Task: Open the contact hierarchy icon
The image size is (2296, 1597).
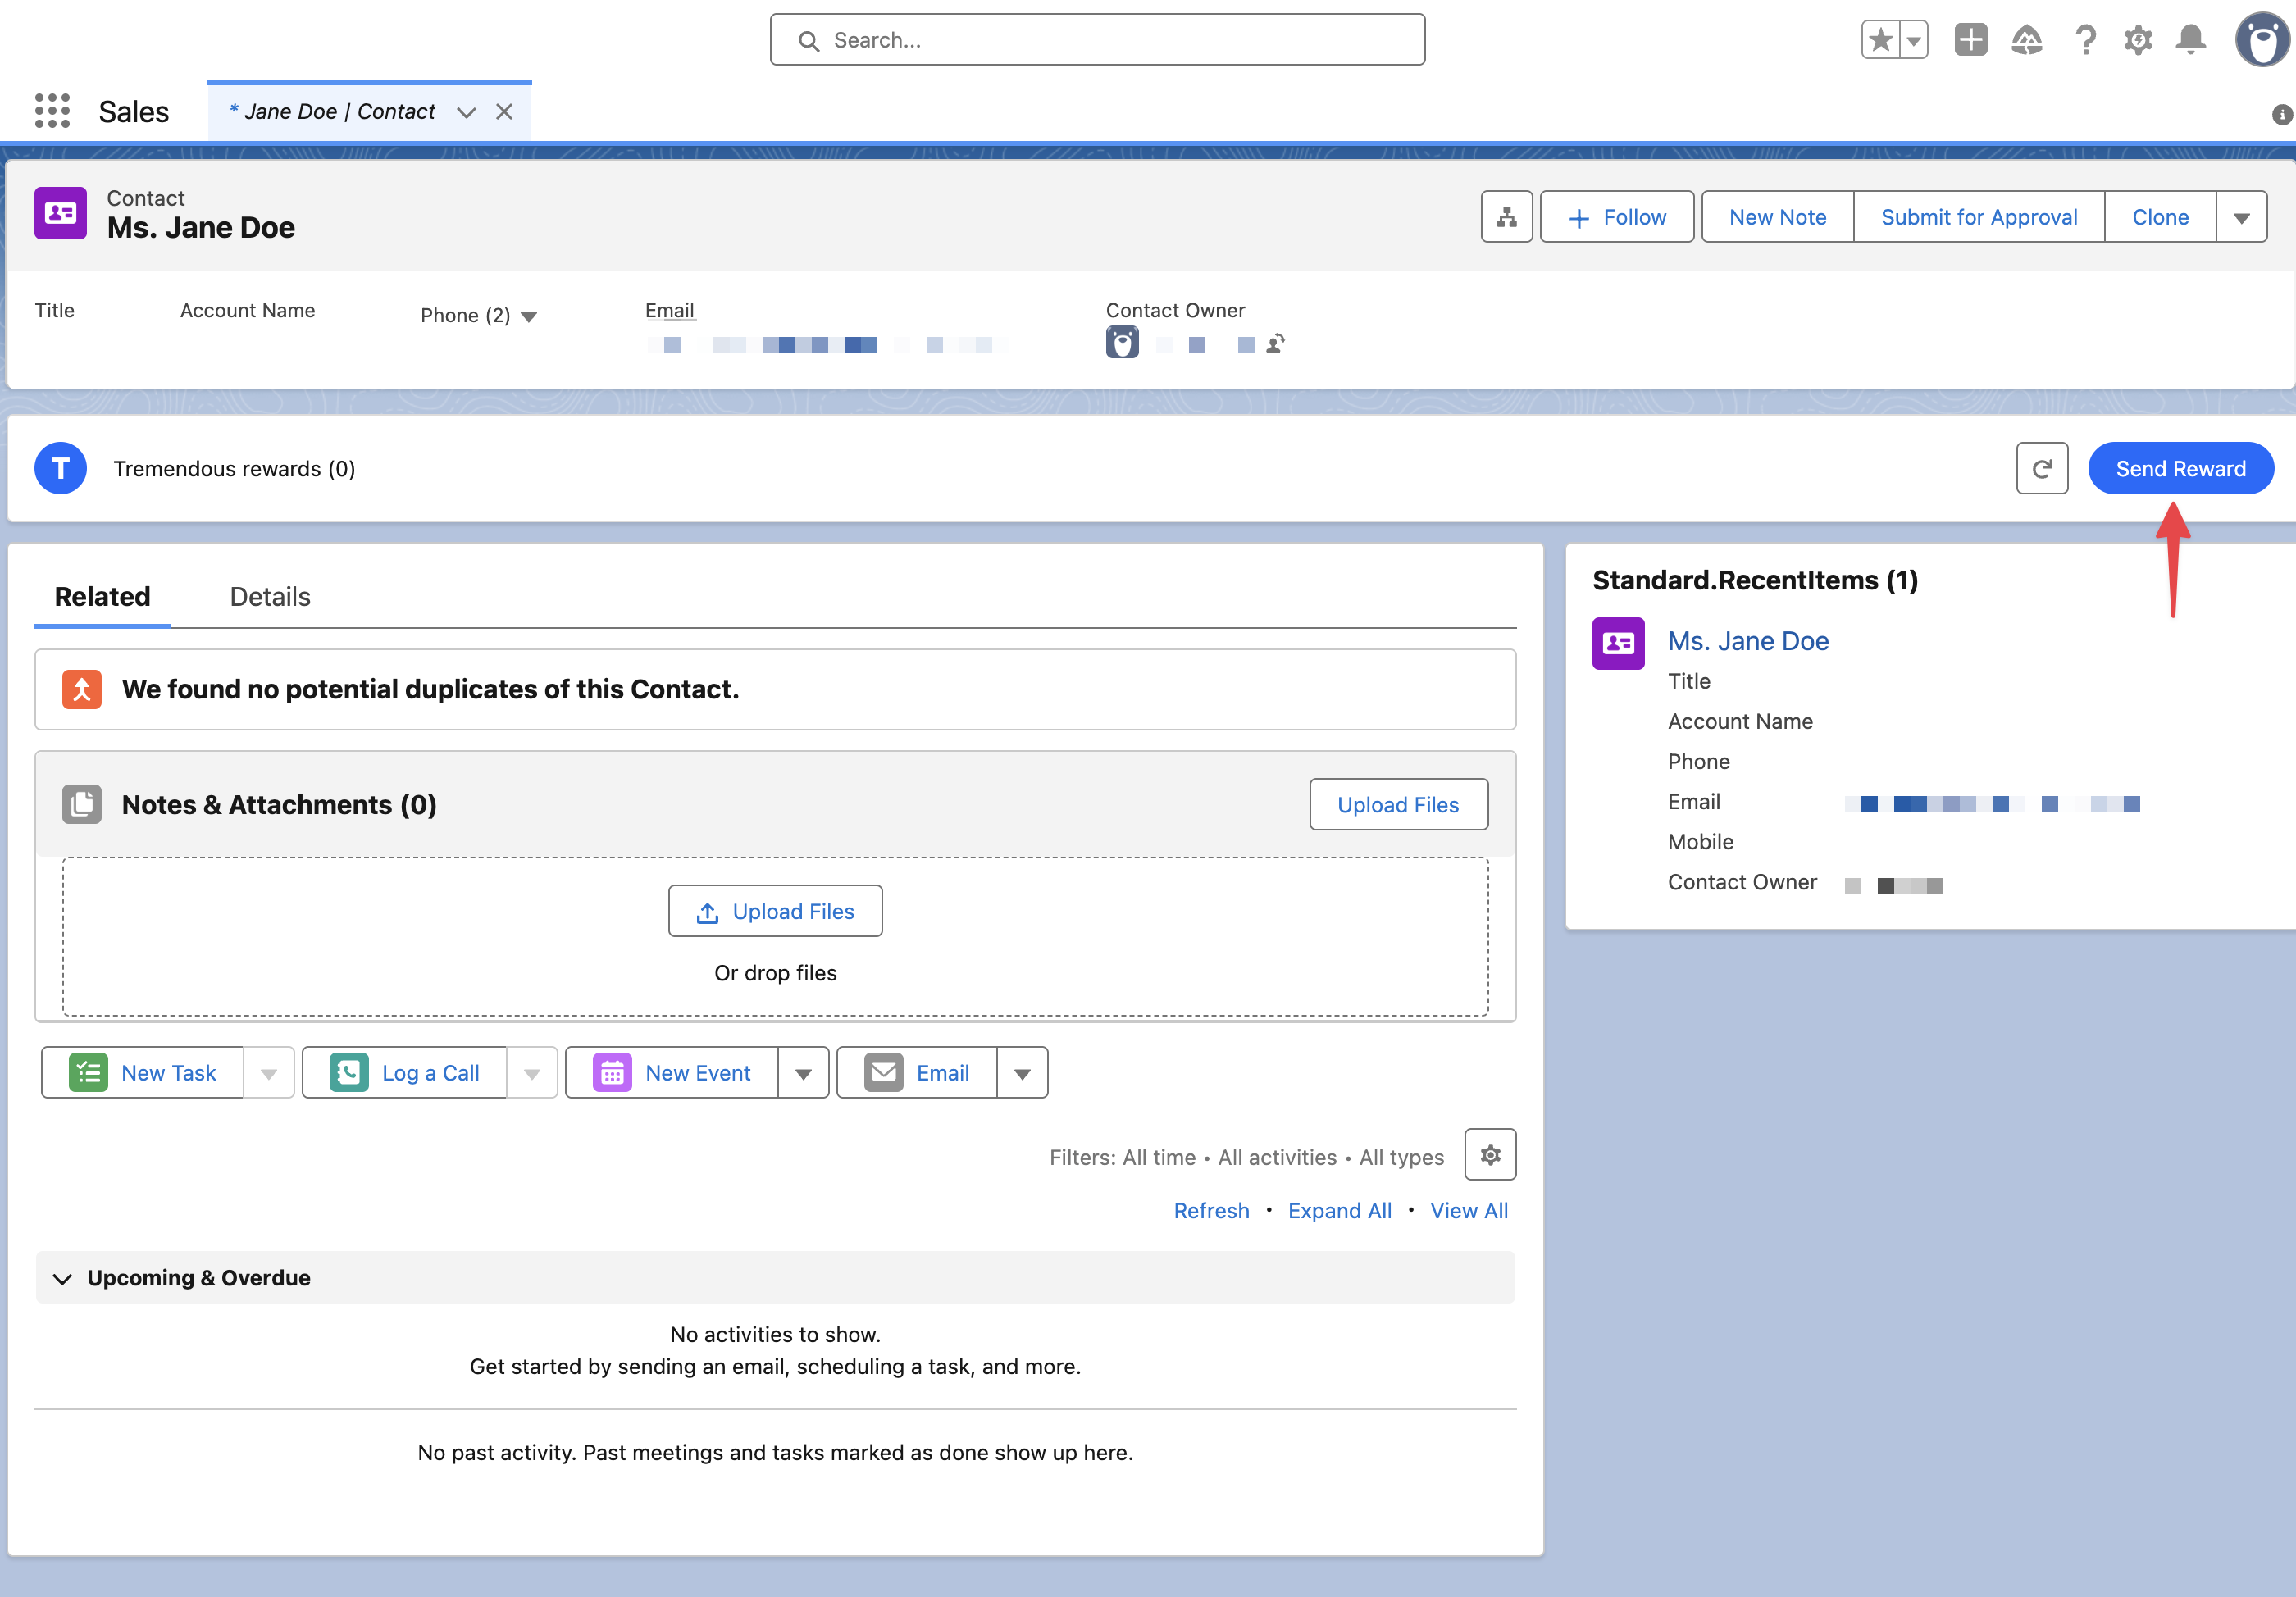Action: [1506, 217]
